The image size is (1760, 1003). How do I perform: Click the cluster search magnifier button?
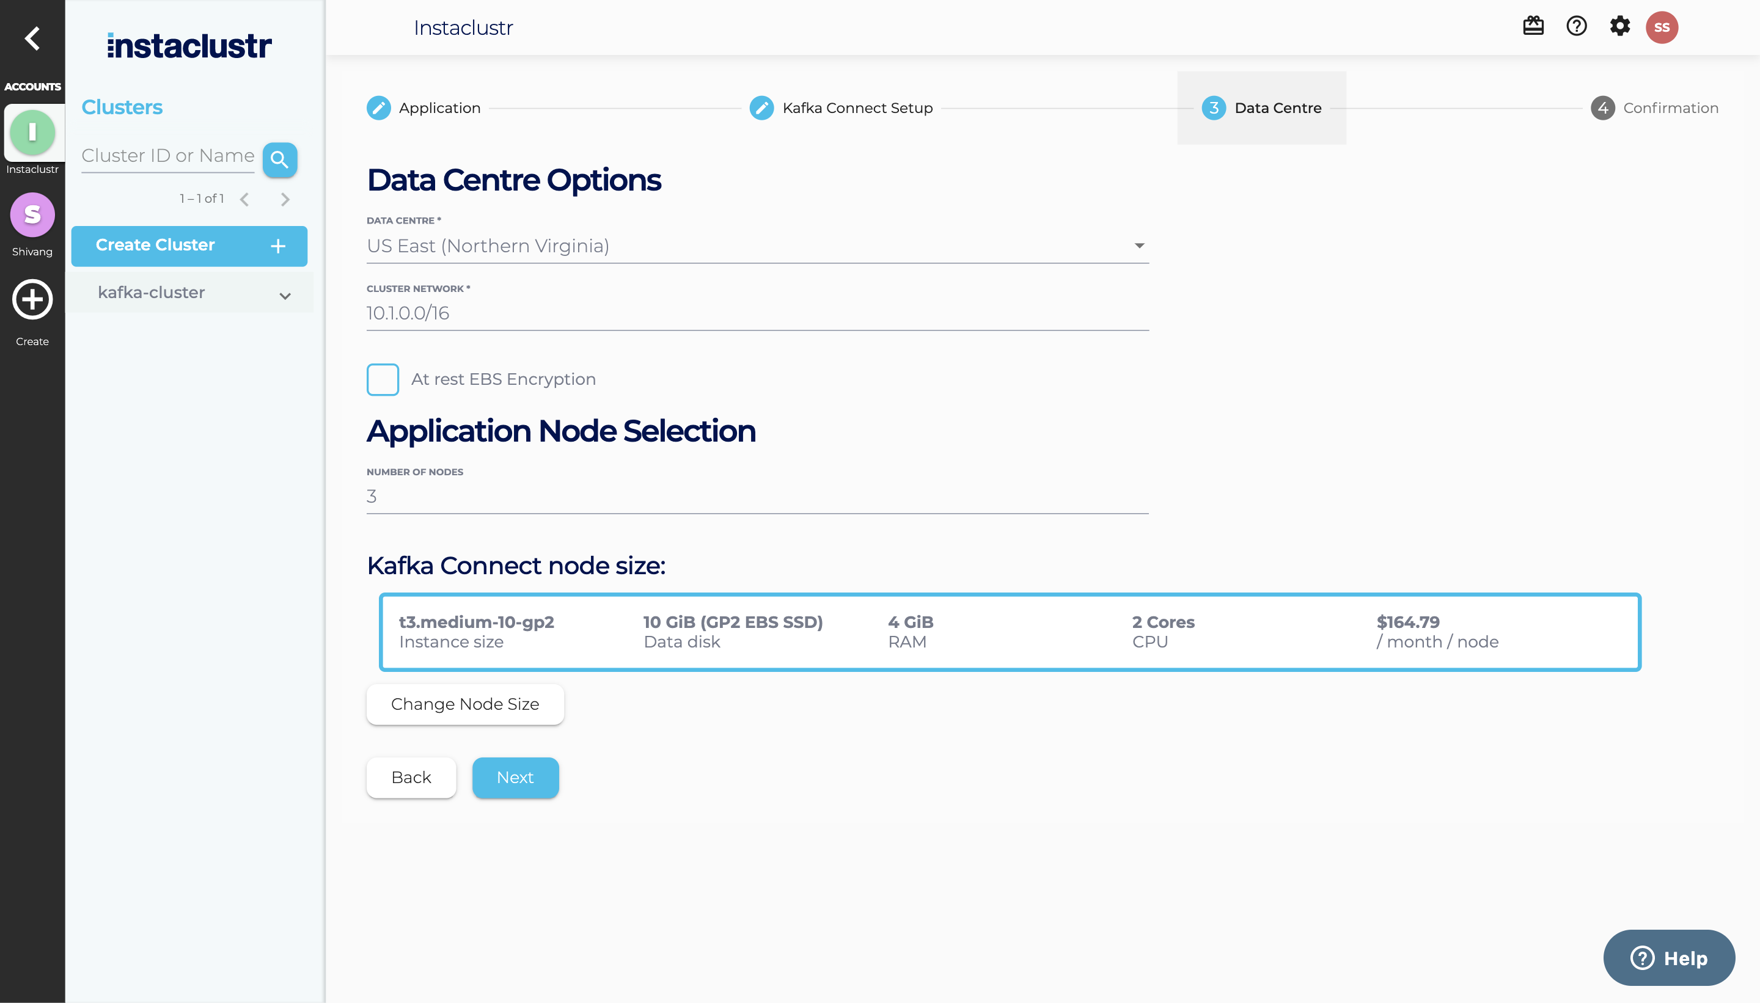click(279, 160)
